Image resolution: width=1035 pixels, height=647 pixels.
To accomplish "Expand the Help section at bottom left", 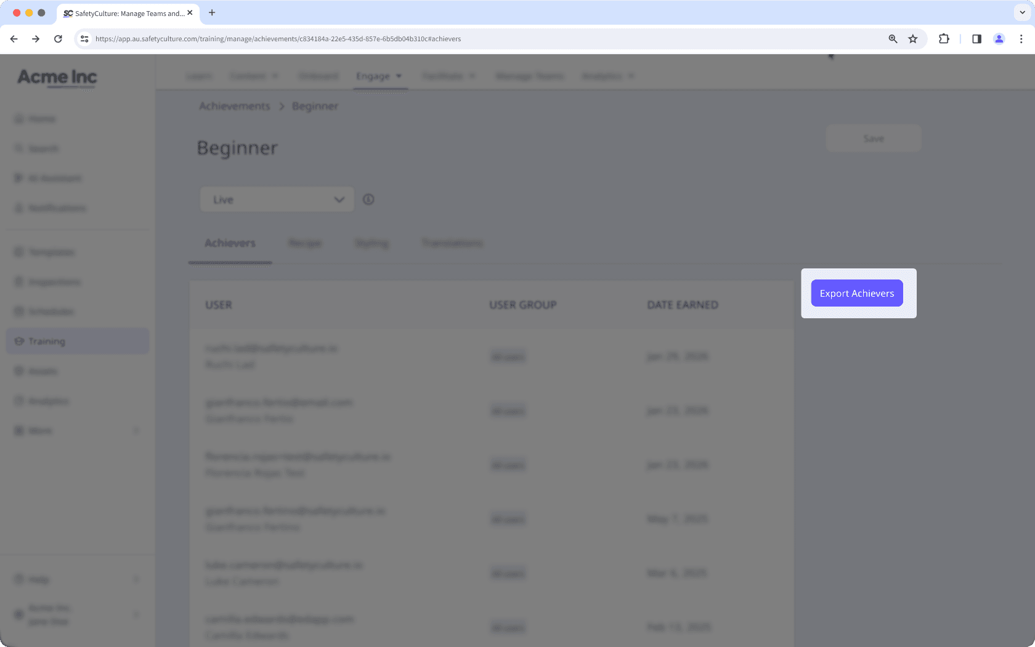I will (38, 579).
